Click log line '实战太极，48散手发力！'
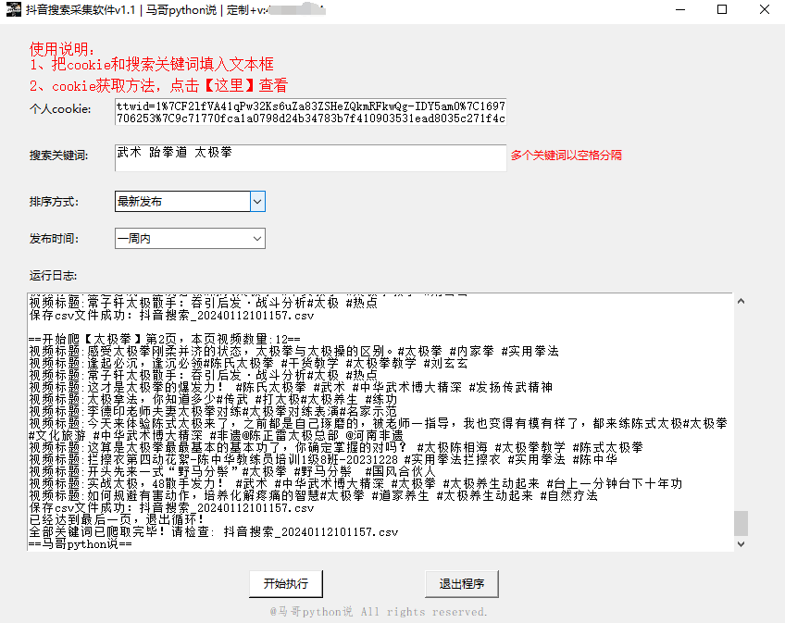The image size is (785, 623). point(355,483)
